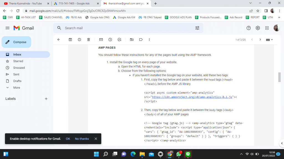The height and width of the screenshot is (159, 284).
Task: Open Gmail Settings gear
Action: (x=258, y=28)
